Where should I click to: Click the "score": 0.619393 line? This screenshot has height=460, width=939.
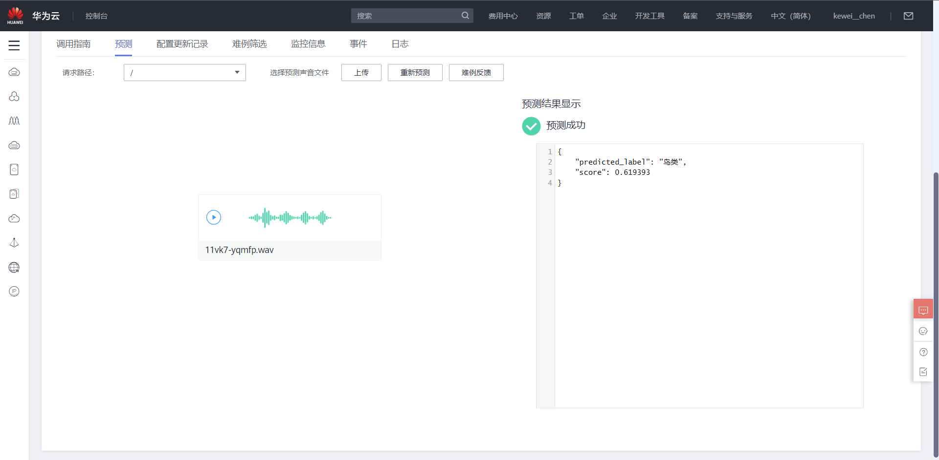pyautogui.click(x=613, y=172)
